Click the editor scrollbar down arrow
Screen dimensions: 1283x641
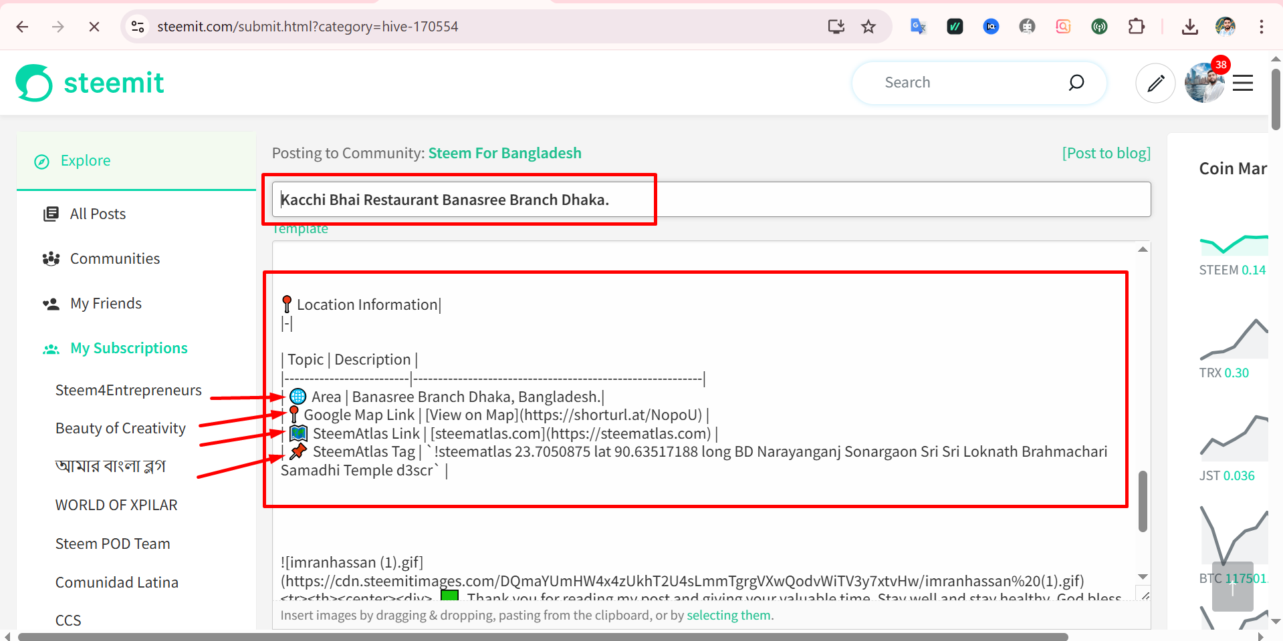(1143, 577)
